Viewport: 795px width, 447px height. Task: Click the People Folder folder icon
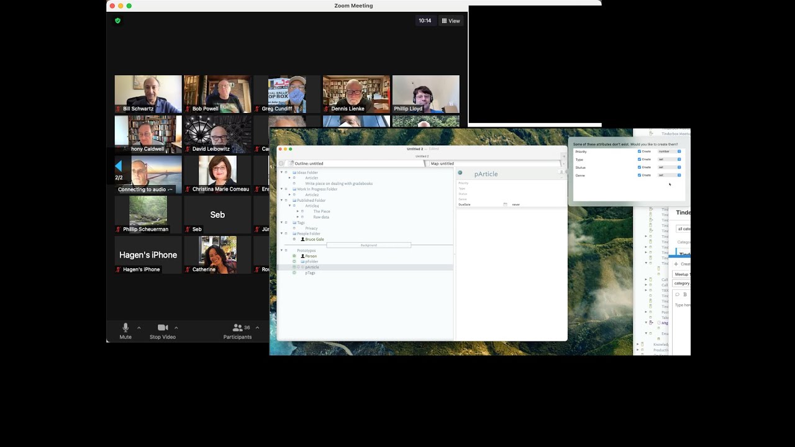click(294, 234)
